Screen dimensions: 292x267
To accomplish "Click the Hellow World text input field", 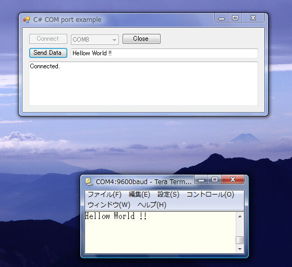I will (164, 53).
